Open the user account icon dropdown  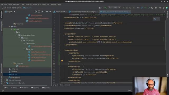coord(100,8)
